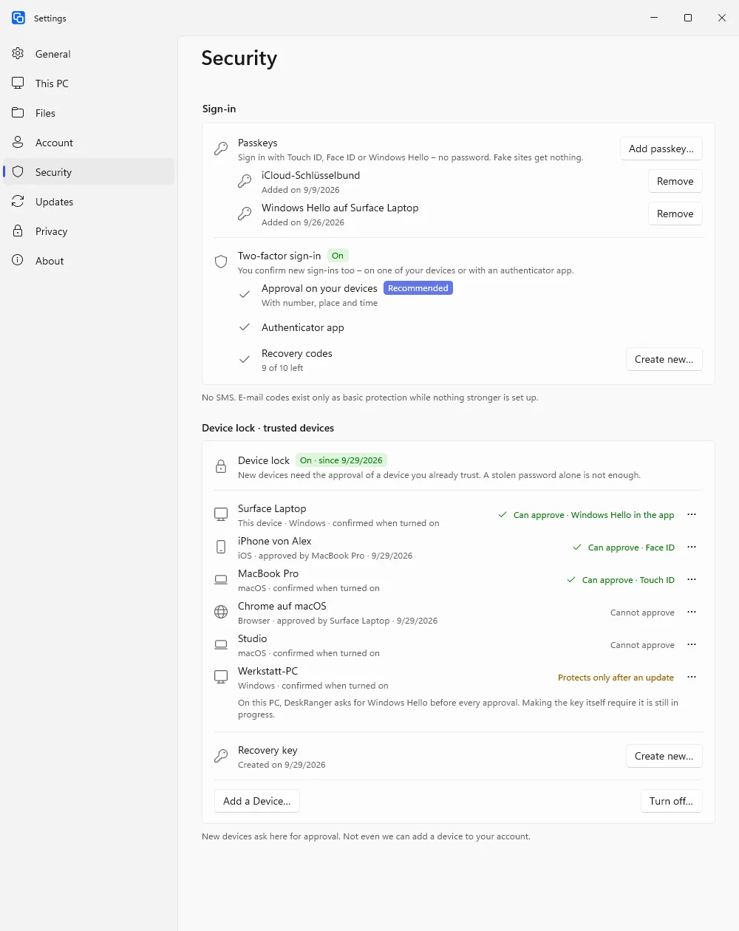Switch to the Files settings page
Image resolution: width=739 pixels, height=931 pixels.
[x=89, y=113]
